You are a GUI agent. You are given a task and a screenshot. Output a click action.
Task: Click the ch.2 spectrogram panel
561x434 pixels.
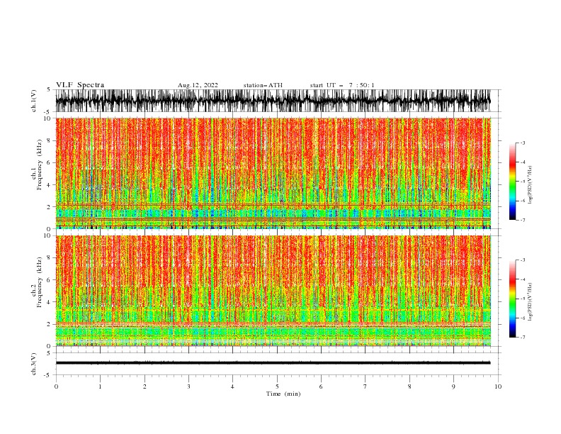coord(273,291)
